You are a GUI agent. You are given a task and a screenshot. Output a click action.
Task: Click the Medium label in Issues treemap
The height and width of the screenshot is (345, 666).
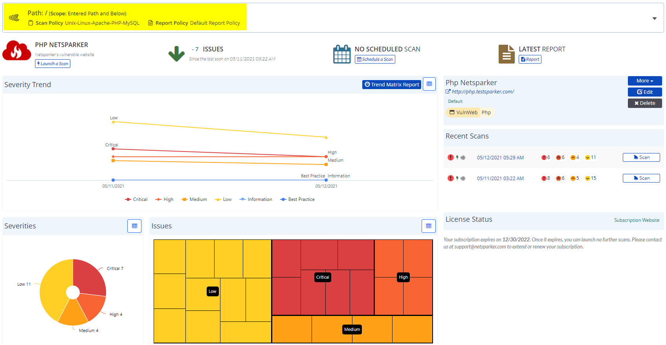pyautogui.click(x=352, y=329)
